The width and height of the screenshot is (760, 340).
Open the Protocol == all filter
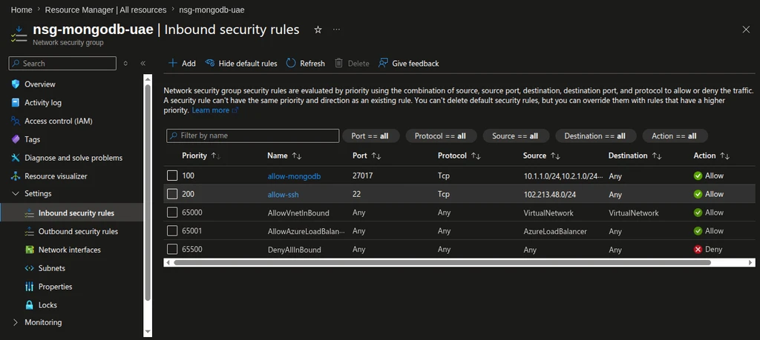(x=441, y=136)
